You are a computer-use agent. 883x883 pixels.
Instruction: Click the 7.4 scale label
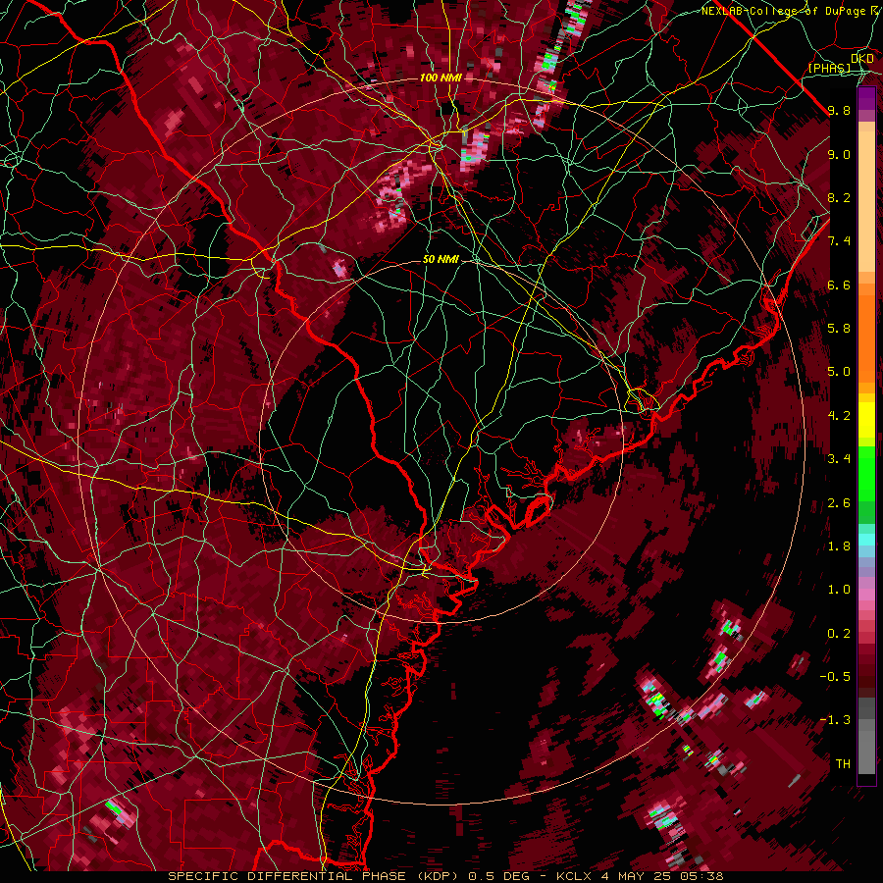click(x=839, y=241)
